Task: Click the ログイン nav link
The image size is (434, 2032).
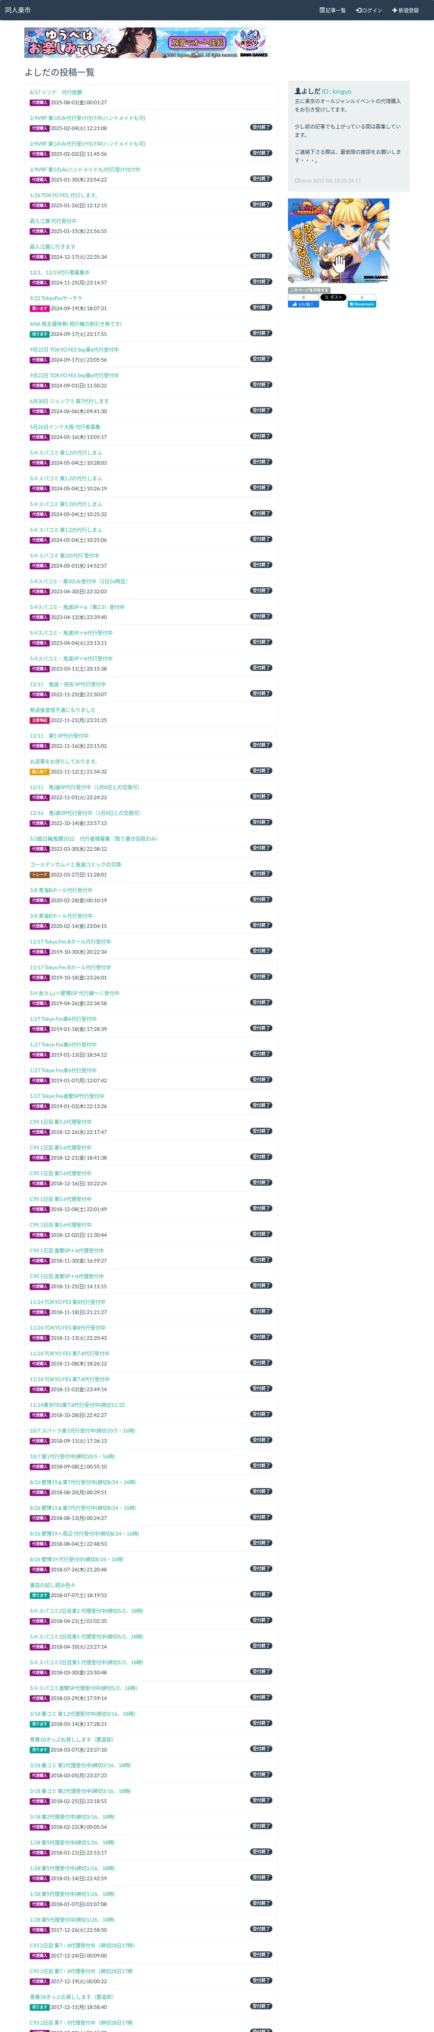Action: 369,10
